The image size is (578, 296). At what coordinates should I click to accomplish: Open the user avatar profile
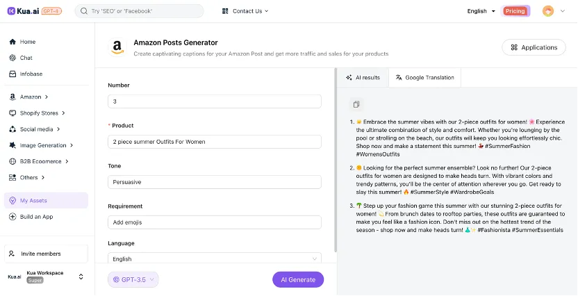pos(548,11)
